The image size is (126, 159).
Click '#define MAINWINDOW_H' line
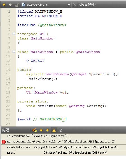coord(40,16)
